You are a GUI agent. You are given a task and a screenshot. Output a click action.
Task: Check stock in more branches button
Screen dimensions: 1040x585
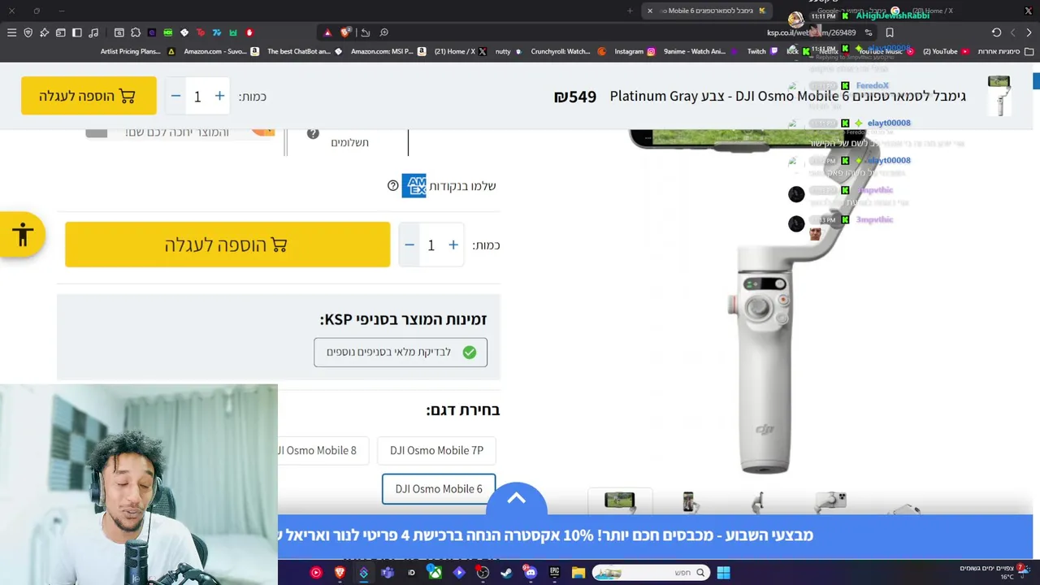pos(401,352)
